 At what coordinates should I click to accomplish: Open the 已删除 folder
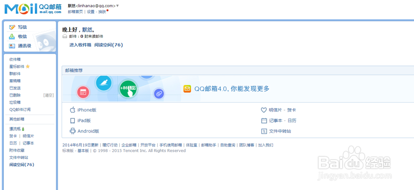pos(15,95)
